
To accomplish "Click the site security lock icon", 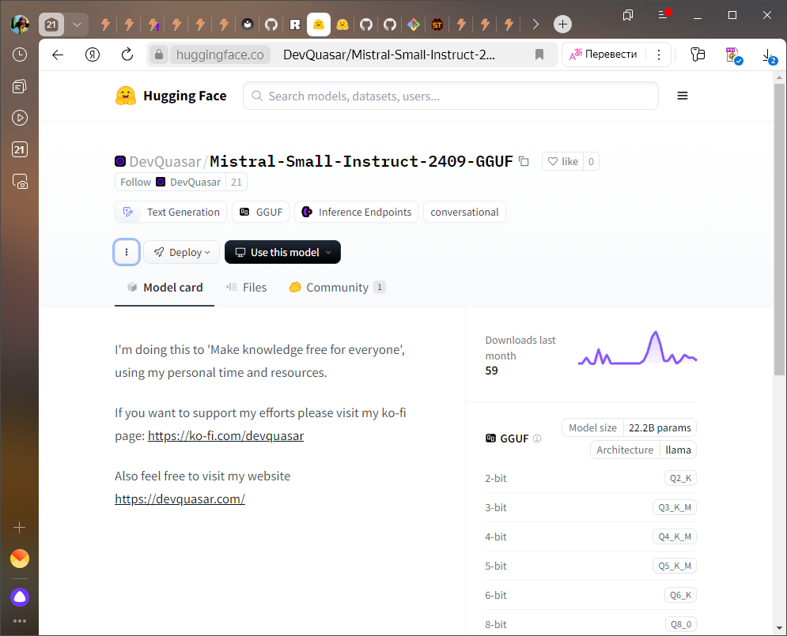I will coord(159,55).
